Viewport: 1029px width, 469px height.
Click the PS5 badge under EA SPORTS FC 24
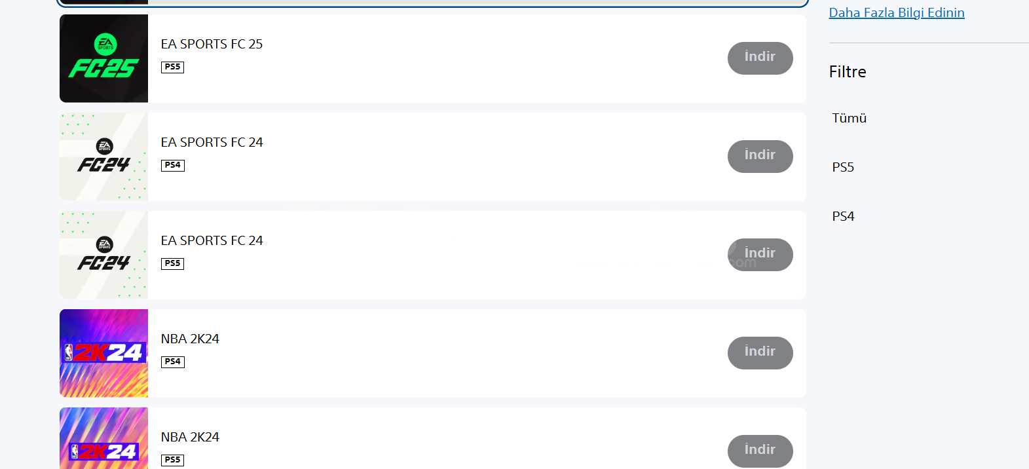[x=172, y=263]
